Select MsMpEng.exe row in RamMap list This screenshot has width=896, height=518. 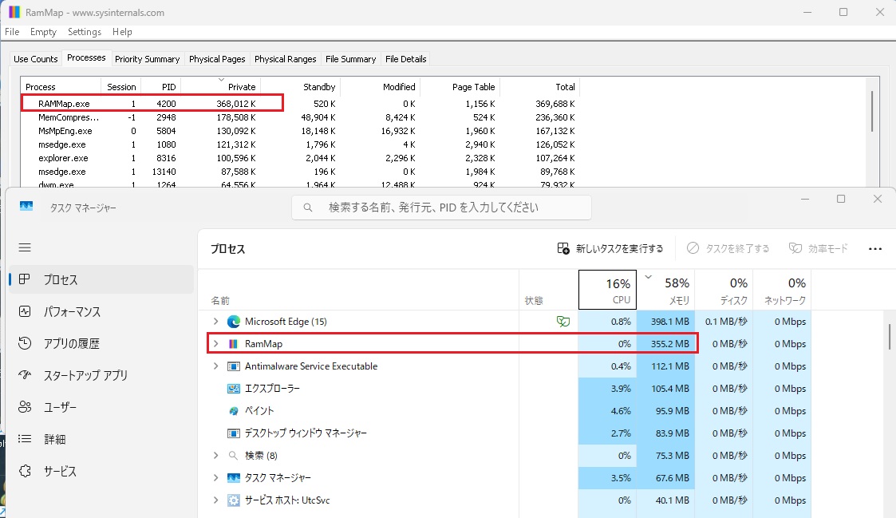pos(300,131)
